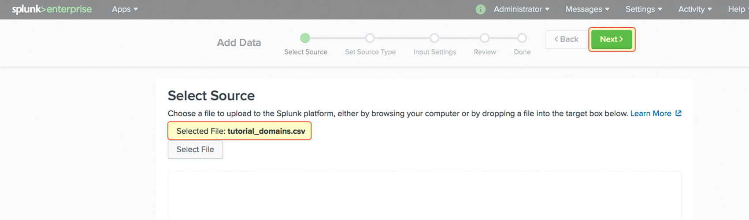Follow the Learn More link
This screenshot has height=220, width=749.
[x=651, y=114]
